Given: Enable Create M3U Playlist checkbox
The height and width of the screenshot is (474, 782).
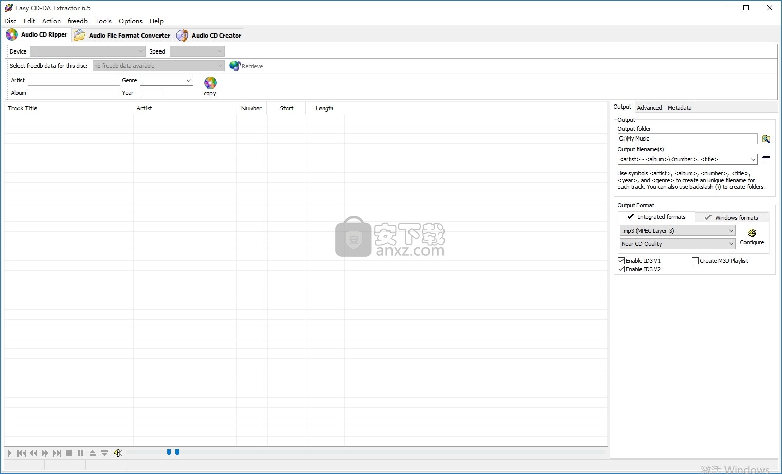Looking at the screenshot, I should [x=696, y=261].
